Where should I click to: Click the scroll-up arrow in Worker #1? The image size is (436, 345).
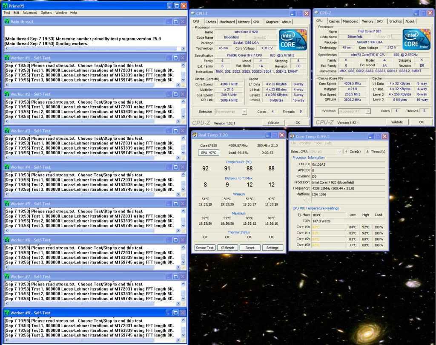pos(183,65)
